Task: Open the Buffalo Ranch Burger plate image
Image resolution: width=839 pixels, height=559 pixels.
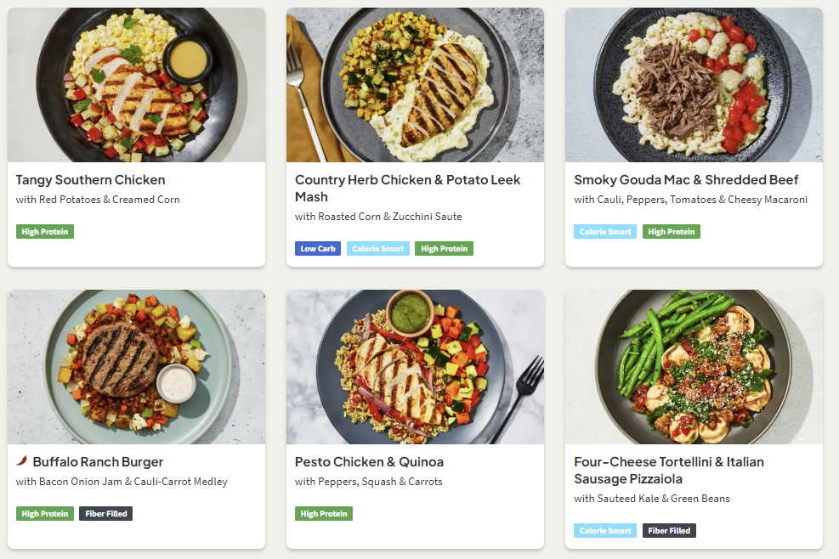Action: pyautogui.click(x=136, y=367)
